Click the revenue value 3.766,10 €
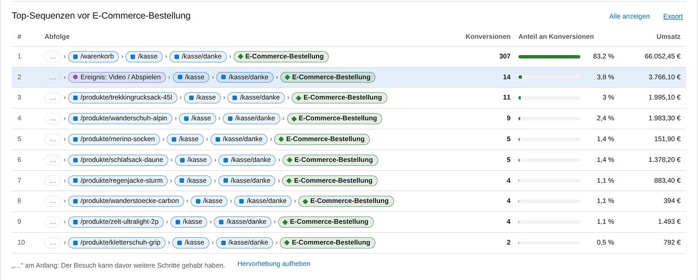The width and height of the screenshot is (698, 280). coord(665,77)
